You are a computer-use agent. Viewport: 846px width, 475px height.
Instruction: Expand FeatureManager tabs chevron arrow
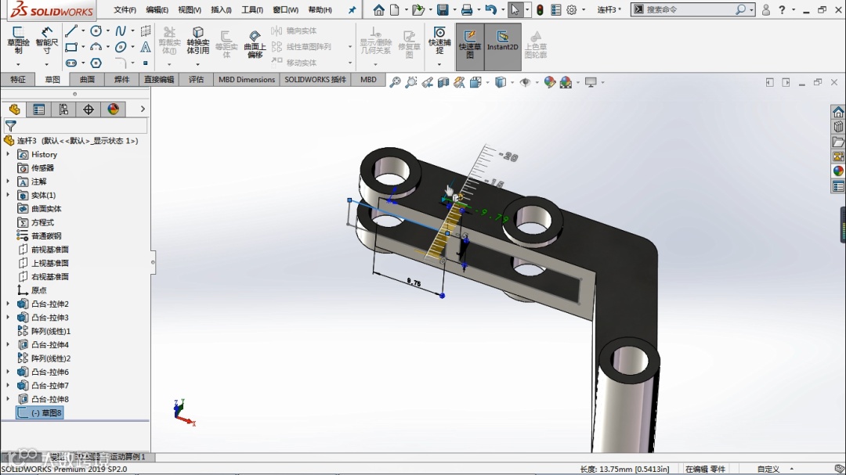pyautogui.click(x=143, y=109)
